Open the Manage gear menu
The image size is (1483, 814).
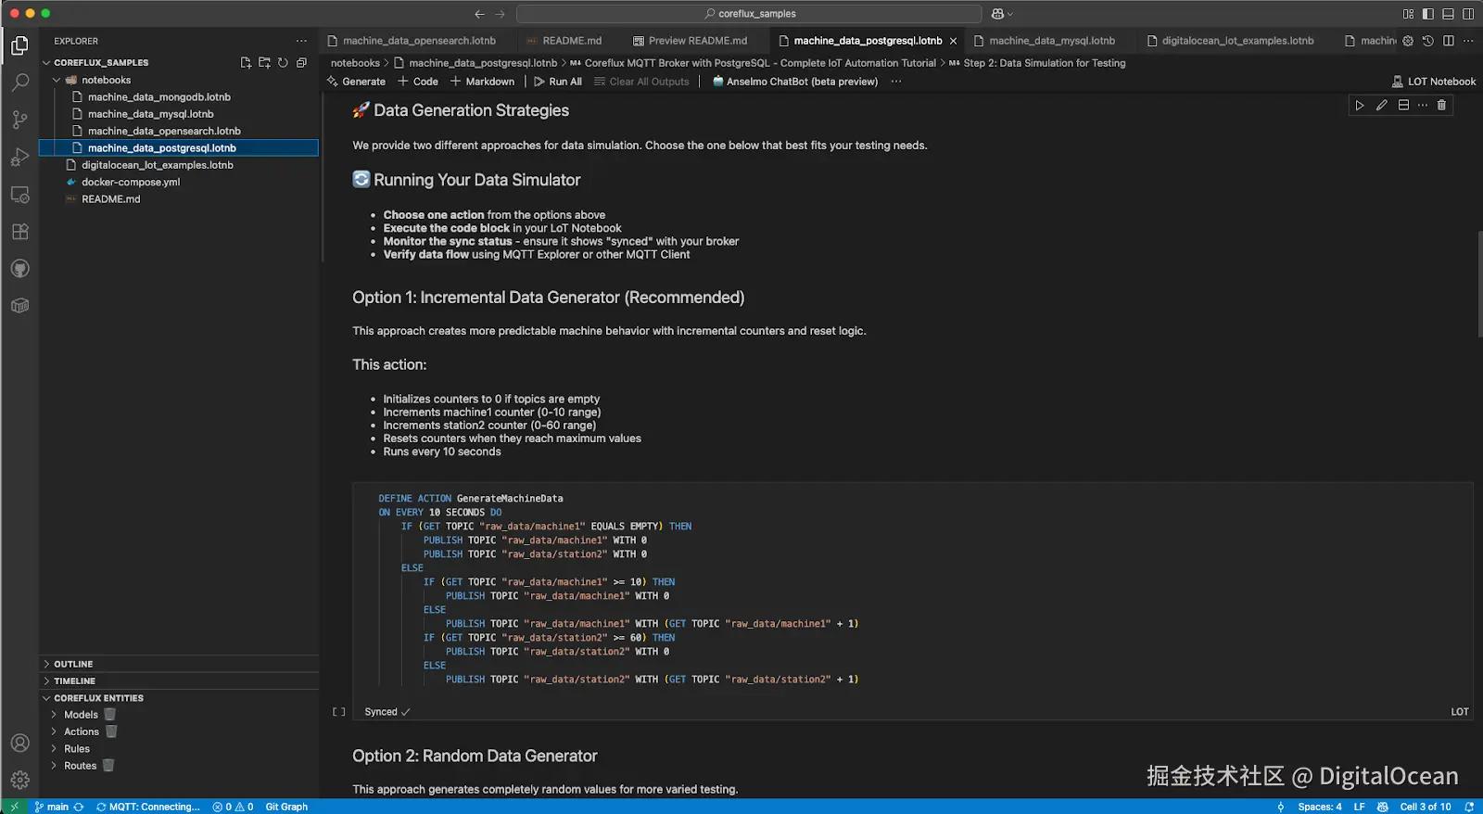(x=19, y=781)
